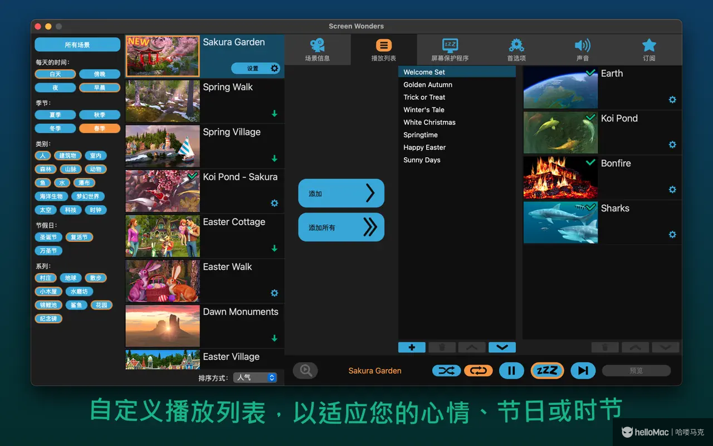Viewport: 713px width, 446px height.
Task: Click the 所有场景 all scenes button
Action: [x=77, y=45]
